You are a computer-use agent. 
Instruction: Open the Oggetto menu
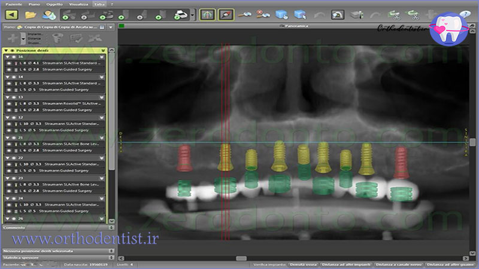[54, 4]
